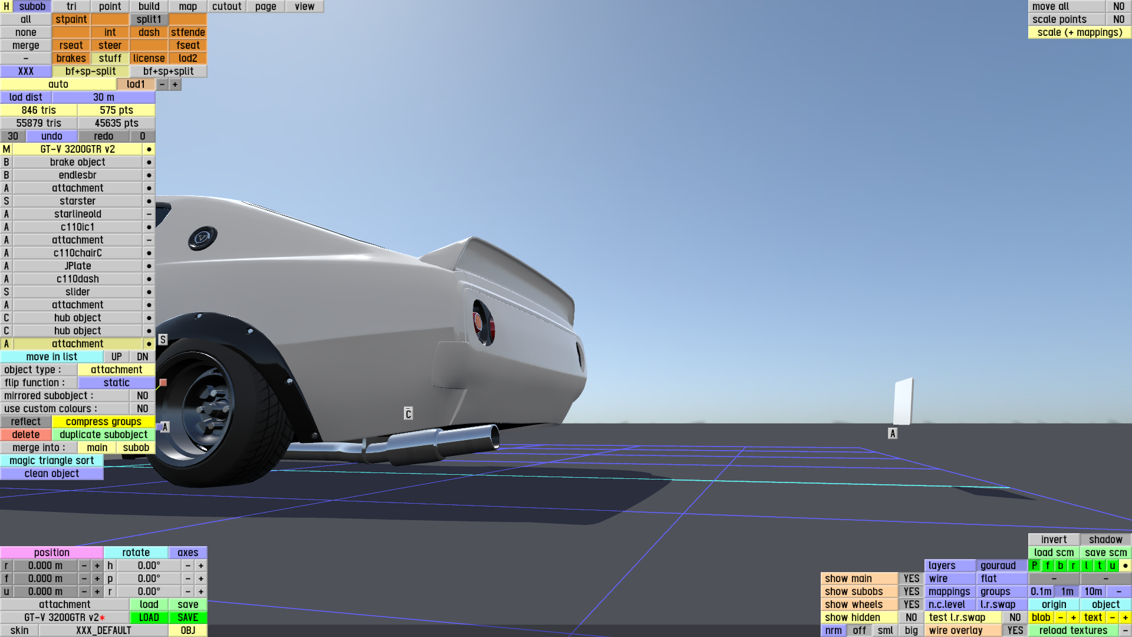The height and width of the screenshot is (637, 1132).
Task: Select the A marker below the white plate
Action: pyautogui.click(x=893, y=434)
